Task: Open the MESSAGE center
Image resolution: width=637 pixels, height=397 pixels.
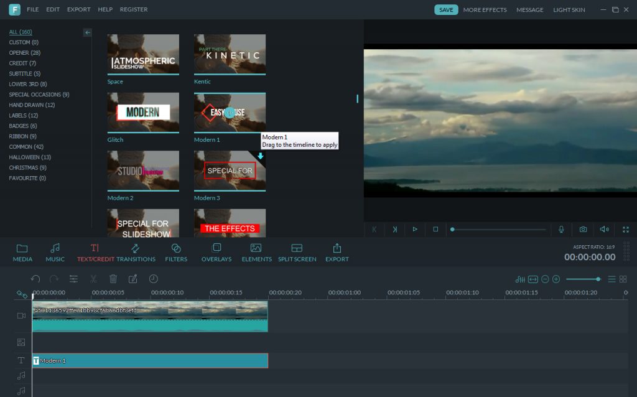Action: (530, 10)
